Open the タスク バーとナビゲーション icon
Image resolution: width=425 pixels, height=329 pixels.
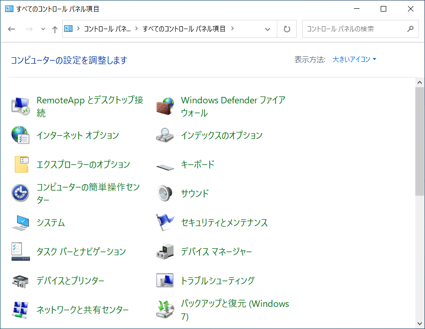point(21,251)
